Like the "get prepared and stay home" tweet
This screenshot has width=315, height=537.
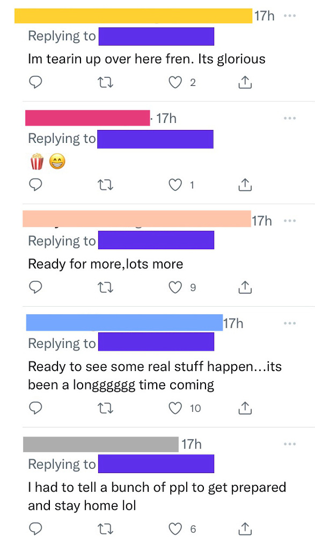pos(175,529)
